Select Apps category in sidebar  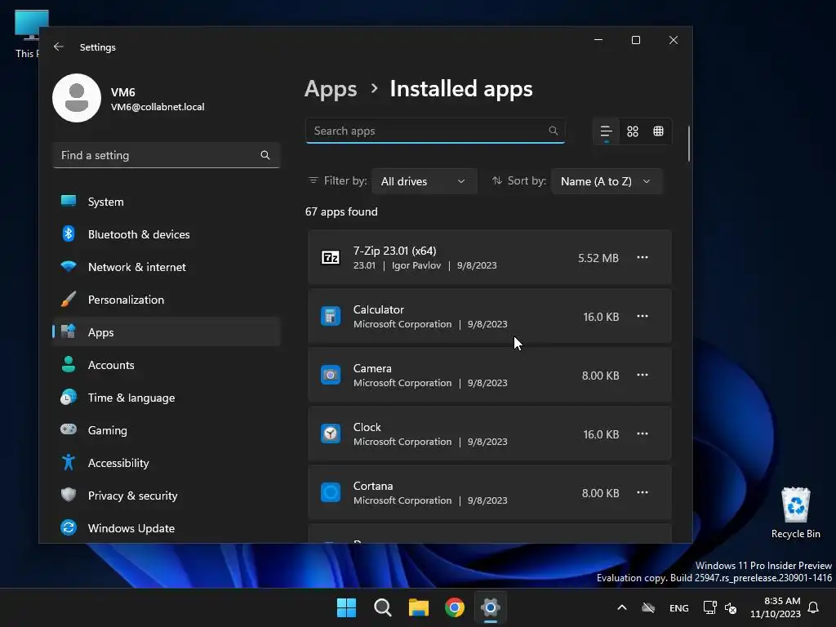point(167,332)
